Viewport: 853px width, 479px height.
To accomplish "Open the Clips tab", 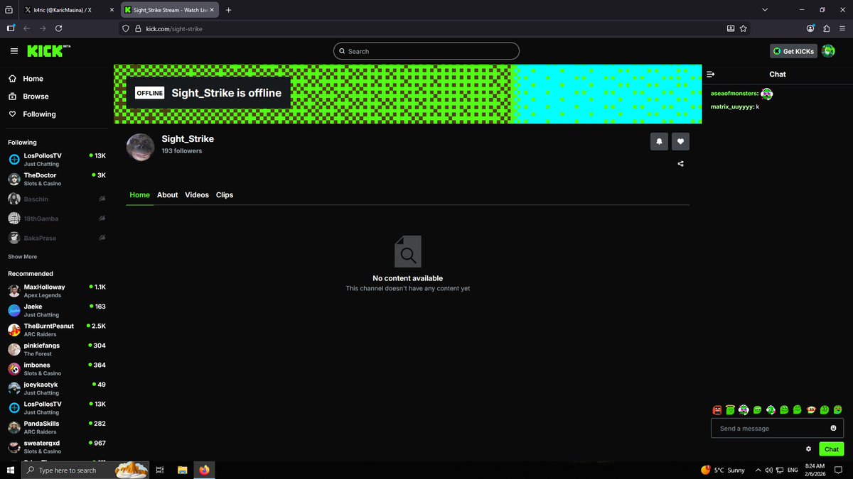I will pyautogui.click(x=225, y=195).
